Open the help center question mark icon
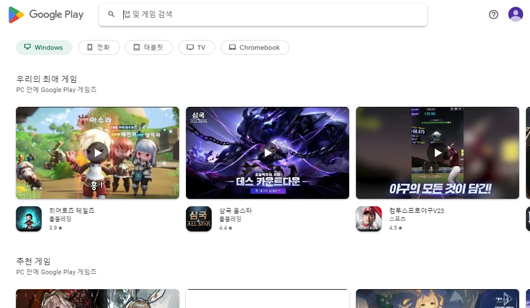 (493, 14)
